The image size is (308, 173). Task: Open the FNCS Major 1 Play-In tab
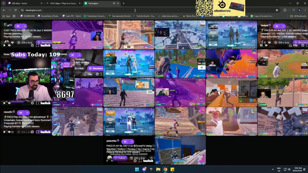(x=63, y=3)
